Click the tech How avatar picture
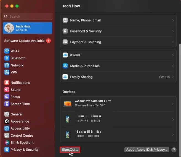 pyautogui.click(x=9, y=28)
